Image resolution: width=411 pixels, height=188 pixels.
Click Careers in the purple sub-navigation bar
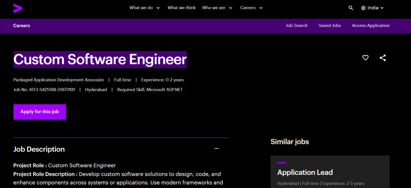click(x=22, y=26)
